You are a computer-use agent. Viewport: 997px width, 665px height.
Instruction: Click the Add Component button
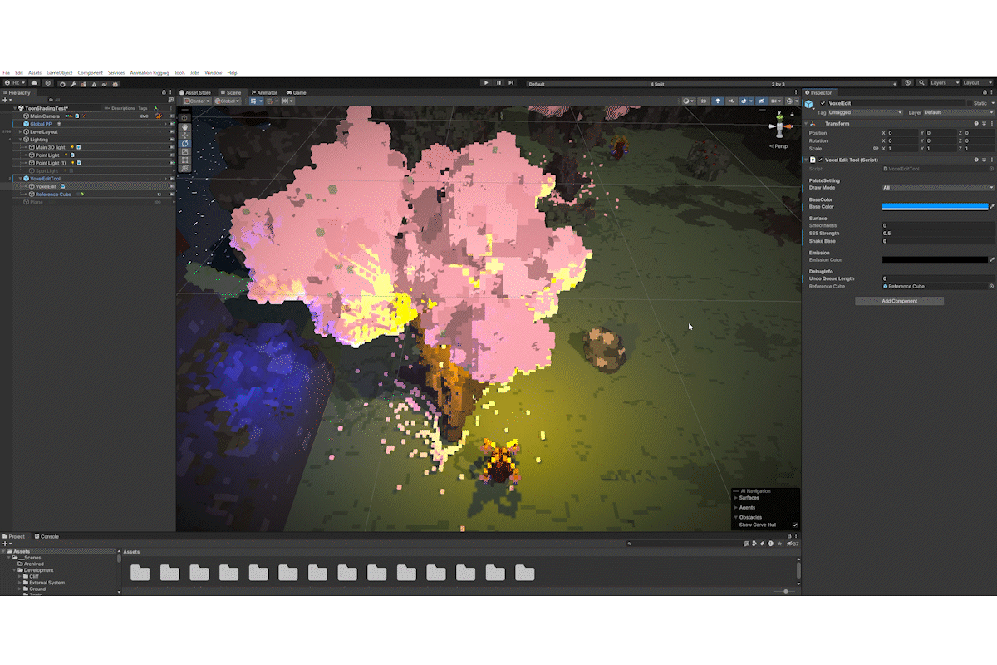click(x=899, y=301)
